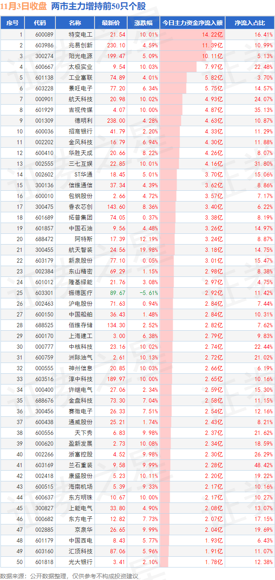Select stock name 包钢股份
Image resolution: width=275 pixels, height=580 pixels.
tap(81, 196)
